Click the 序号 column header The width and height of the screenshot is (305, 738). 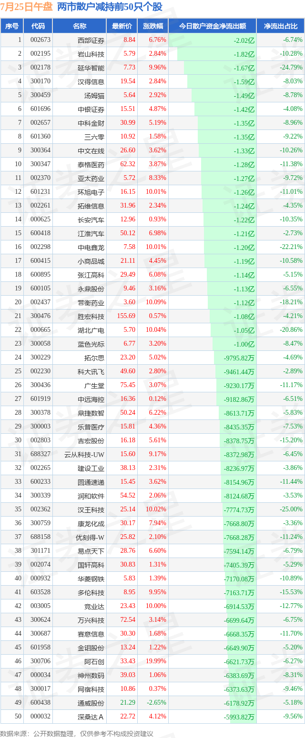click(x=12, y=26)
